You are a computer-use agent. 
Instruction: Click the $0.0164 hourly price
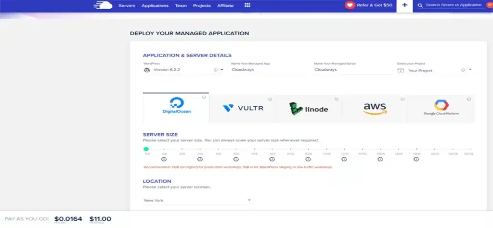(68, 219)
